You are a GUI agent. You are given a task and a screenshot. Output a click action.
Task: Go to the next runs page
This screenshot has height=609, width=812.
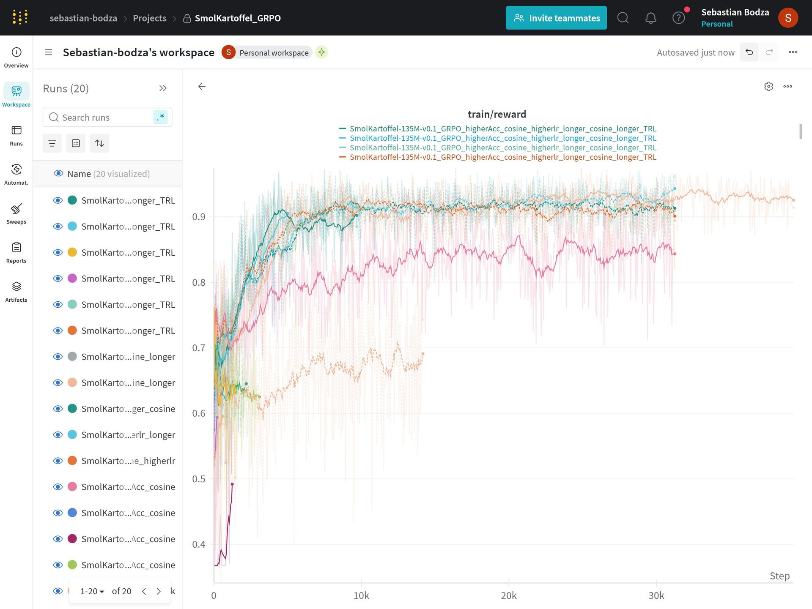159,591
